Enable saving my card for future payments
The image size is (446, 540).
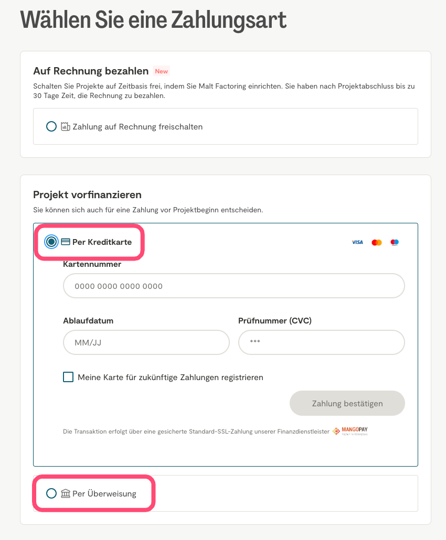pos(68,377)
